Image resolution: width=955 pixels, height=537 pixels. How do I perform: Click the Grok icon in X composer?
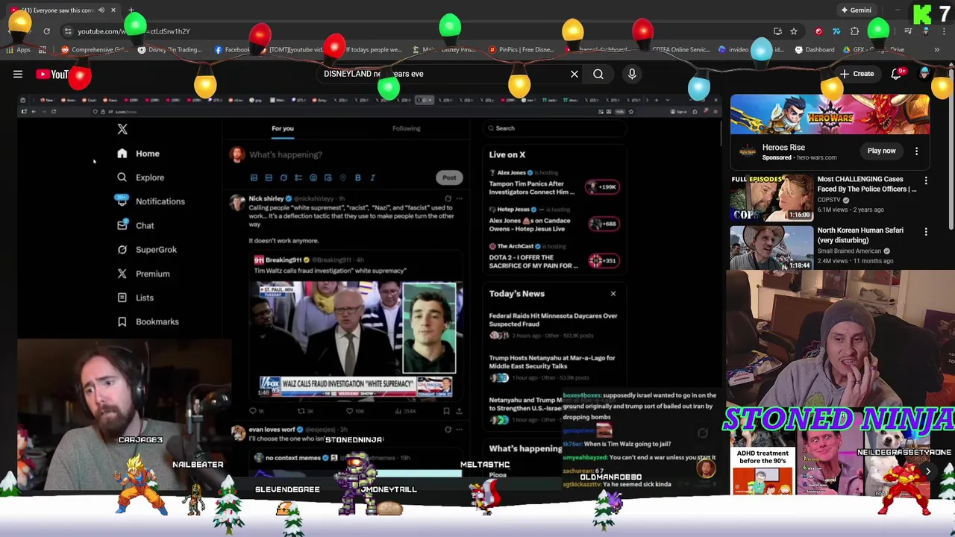pos(284,178)
